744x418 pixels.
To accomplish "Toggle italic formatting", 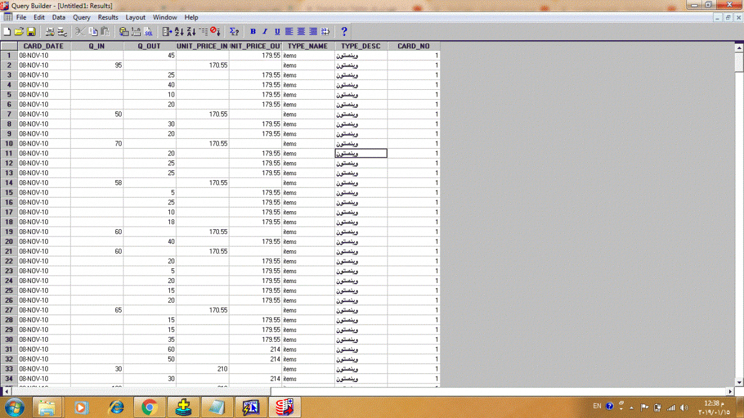I will pyautogui.click(x=265, y=32).
